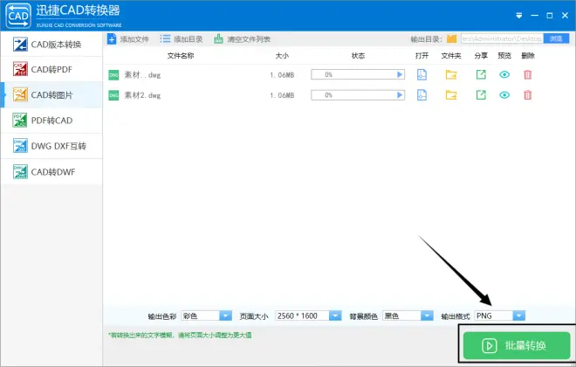Click the PDF转CAD green icon

[x=20, y=121]
